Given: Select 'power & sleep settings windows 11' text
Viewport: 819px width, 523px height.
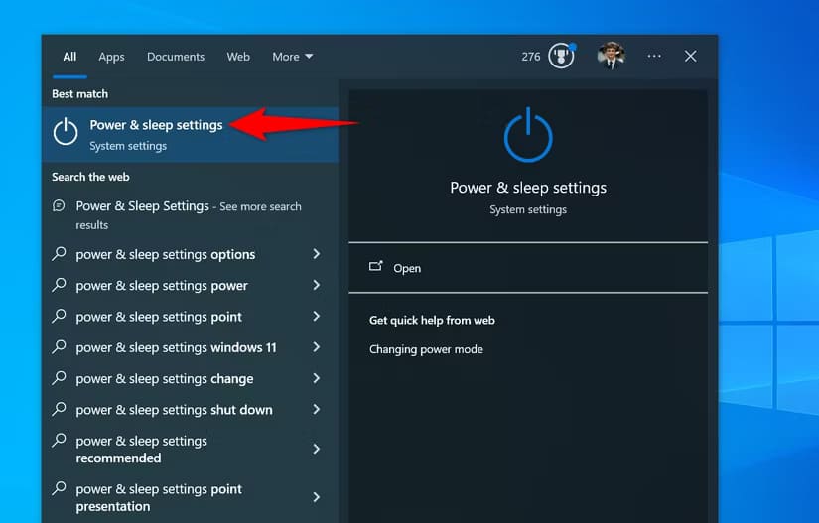Looking at the screenshot, I should [176, 347].
